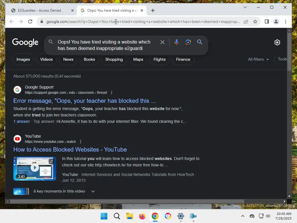Screen dimensions: 297x223
Task: Click the Chrome address bar URL
Action: coord(143,21)
